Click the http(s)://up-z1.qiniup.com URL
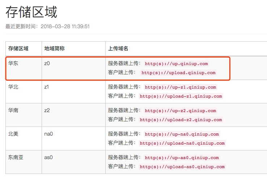Viewport: 267px width, 179px height. pos(180,87)
